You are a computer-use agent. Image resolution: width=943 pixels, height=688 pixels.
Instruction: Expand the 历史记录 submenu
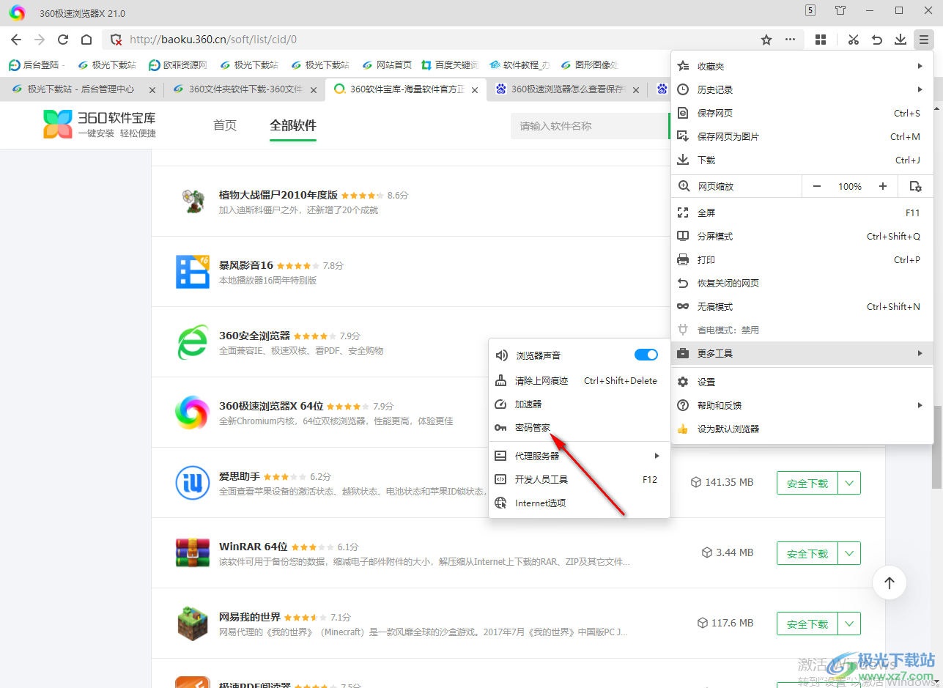pyautogui.click(x=802, y=89)
